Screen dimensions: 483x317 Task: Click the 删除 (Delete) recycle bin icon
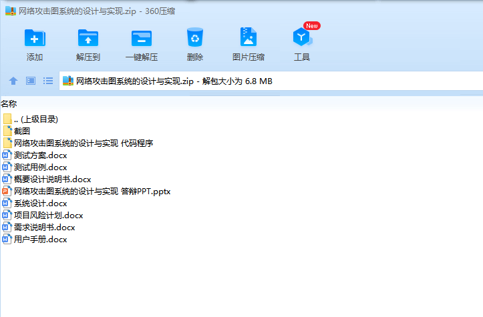[195, 37]
